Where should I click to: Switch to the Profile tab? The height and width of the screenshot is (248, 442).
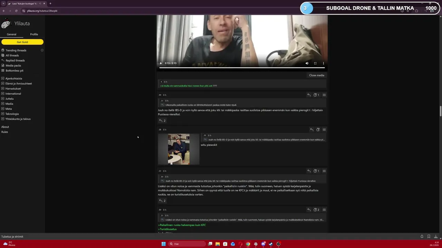click(x=34, y=34)
